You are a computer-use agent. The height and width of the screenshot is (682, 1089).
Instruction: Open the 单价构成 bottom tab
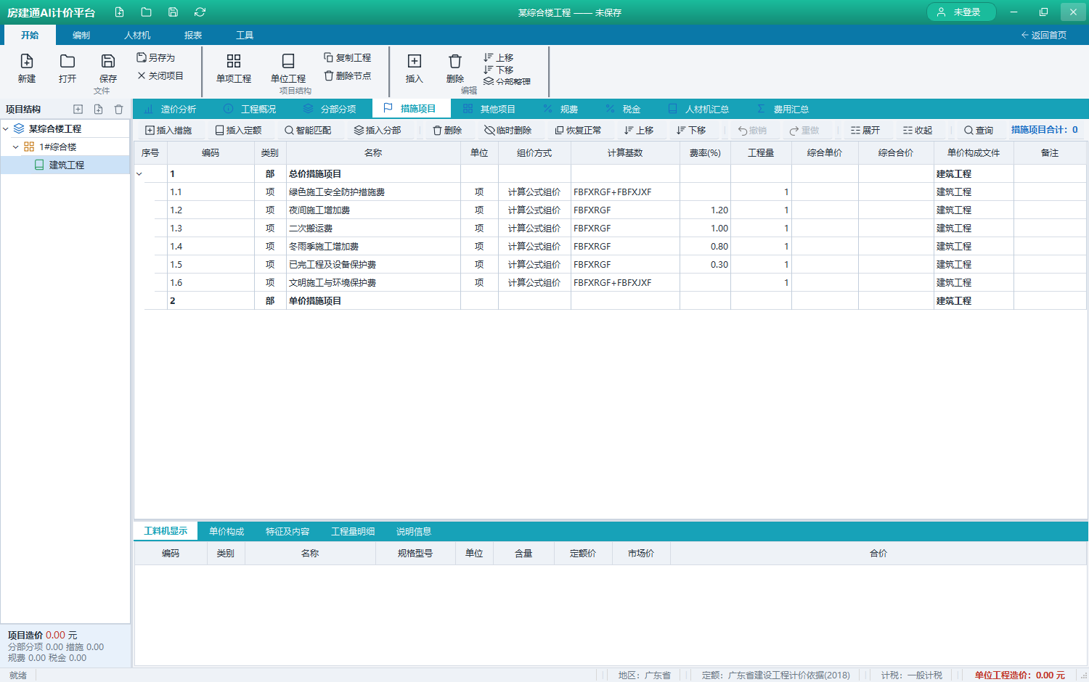point(227,532)
